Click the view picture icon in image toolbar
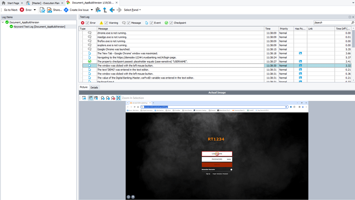This screenshot has width=355, height=200. pos(84,98)
